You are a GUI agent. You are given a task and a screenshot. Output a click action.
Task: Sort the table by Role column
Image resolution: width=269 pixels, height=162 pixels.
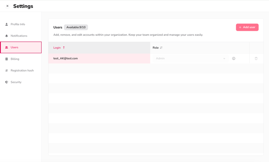coord(200,48)
